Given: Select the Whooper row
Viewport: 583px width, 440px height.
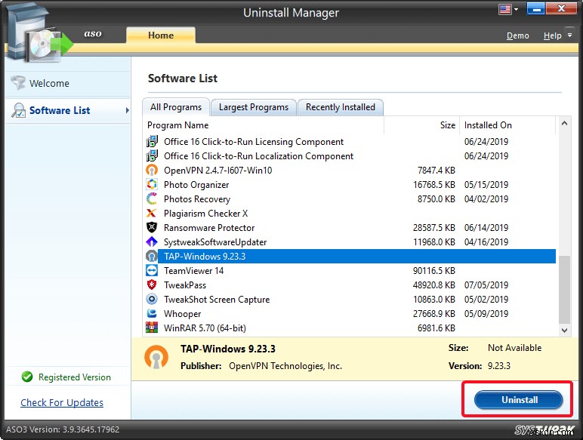Looking at the screenshot, I should pos(350,314).
